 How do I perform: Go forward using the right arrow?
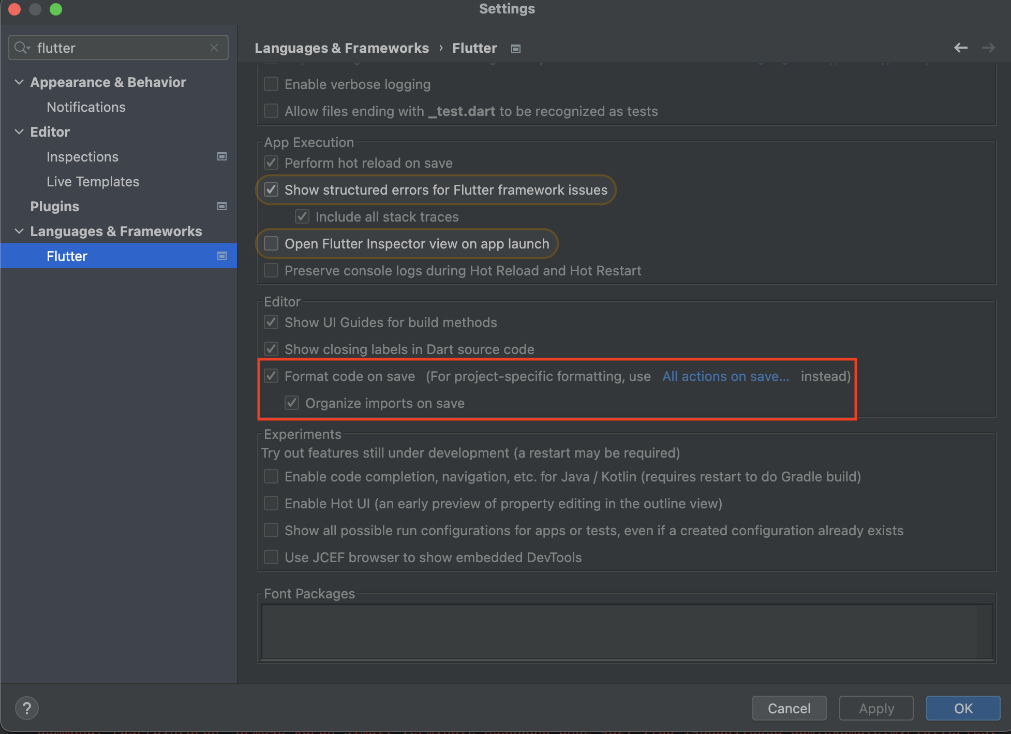tap(988, 48)
